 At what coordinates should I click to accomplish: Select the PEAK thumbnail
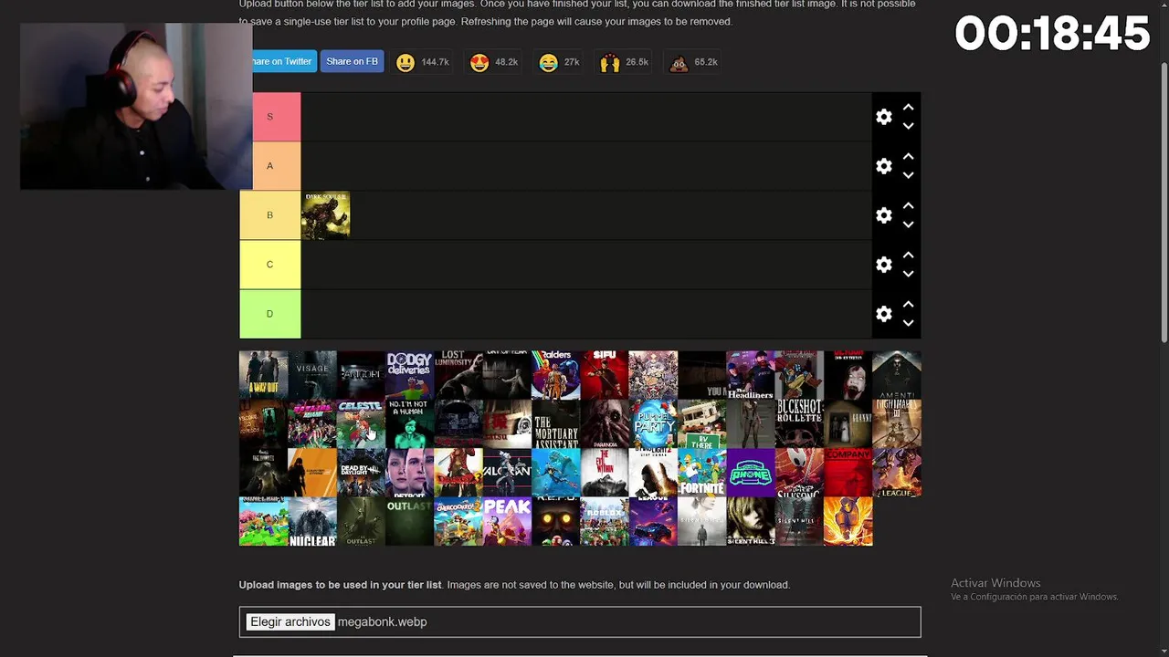pyautogui.click(x=507, y=521)
